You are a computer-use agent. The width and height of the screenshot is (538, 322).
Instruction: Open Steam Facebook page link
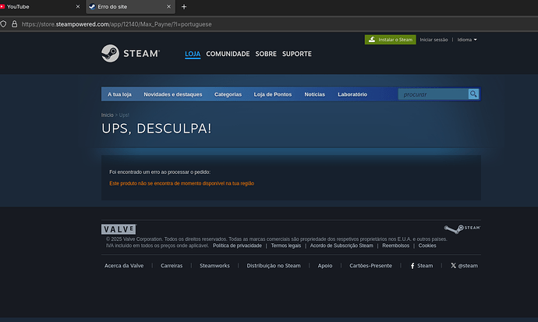click(422, 266)
